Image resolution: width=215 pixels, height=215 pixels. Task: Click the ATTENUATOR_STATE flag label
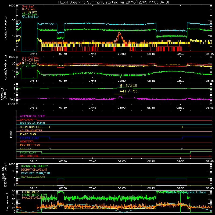tap(33, 116)
